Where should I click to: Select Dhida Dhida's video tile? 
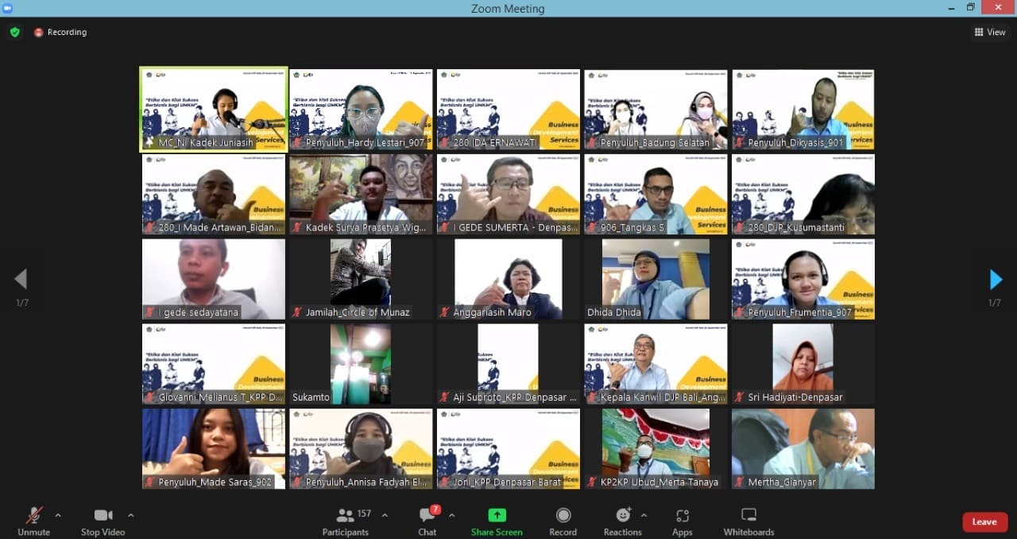[655, 279]
